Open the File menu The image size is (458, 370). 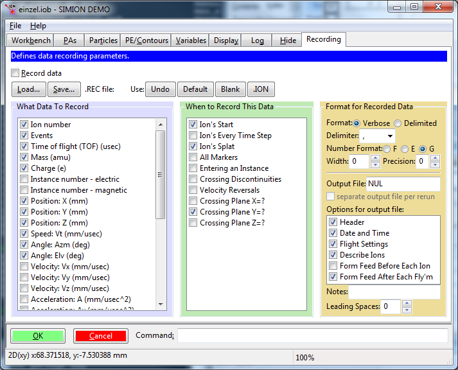tap(15, 26)
